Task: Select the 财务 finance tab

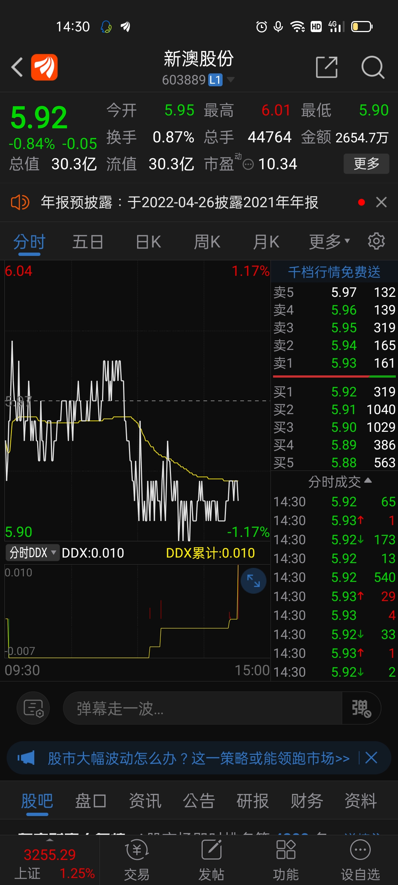Action: [307, 801]
